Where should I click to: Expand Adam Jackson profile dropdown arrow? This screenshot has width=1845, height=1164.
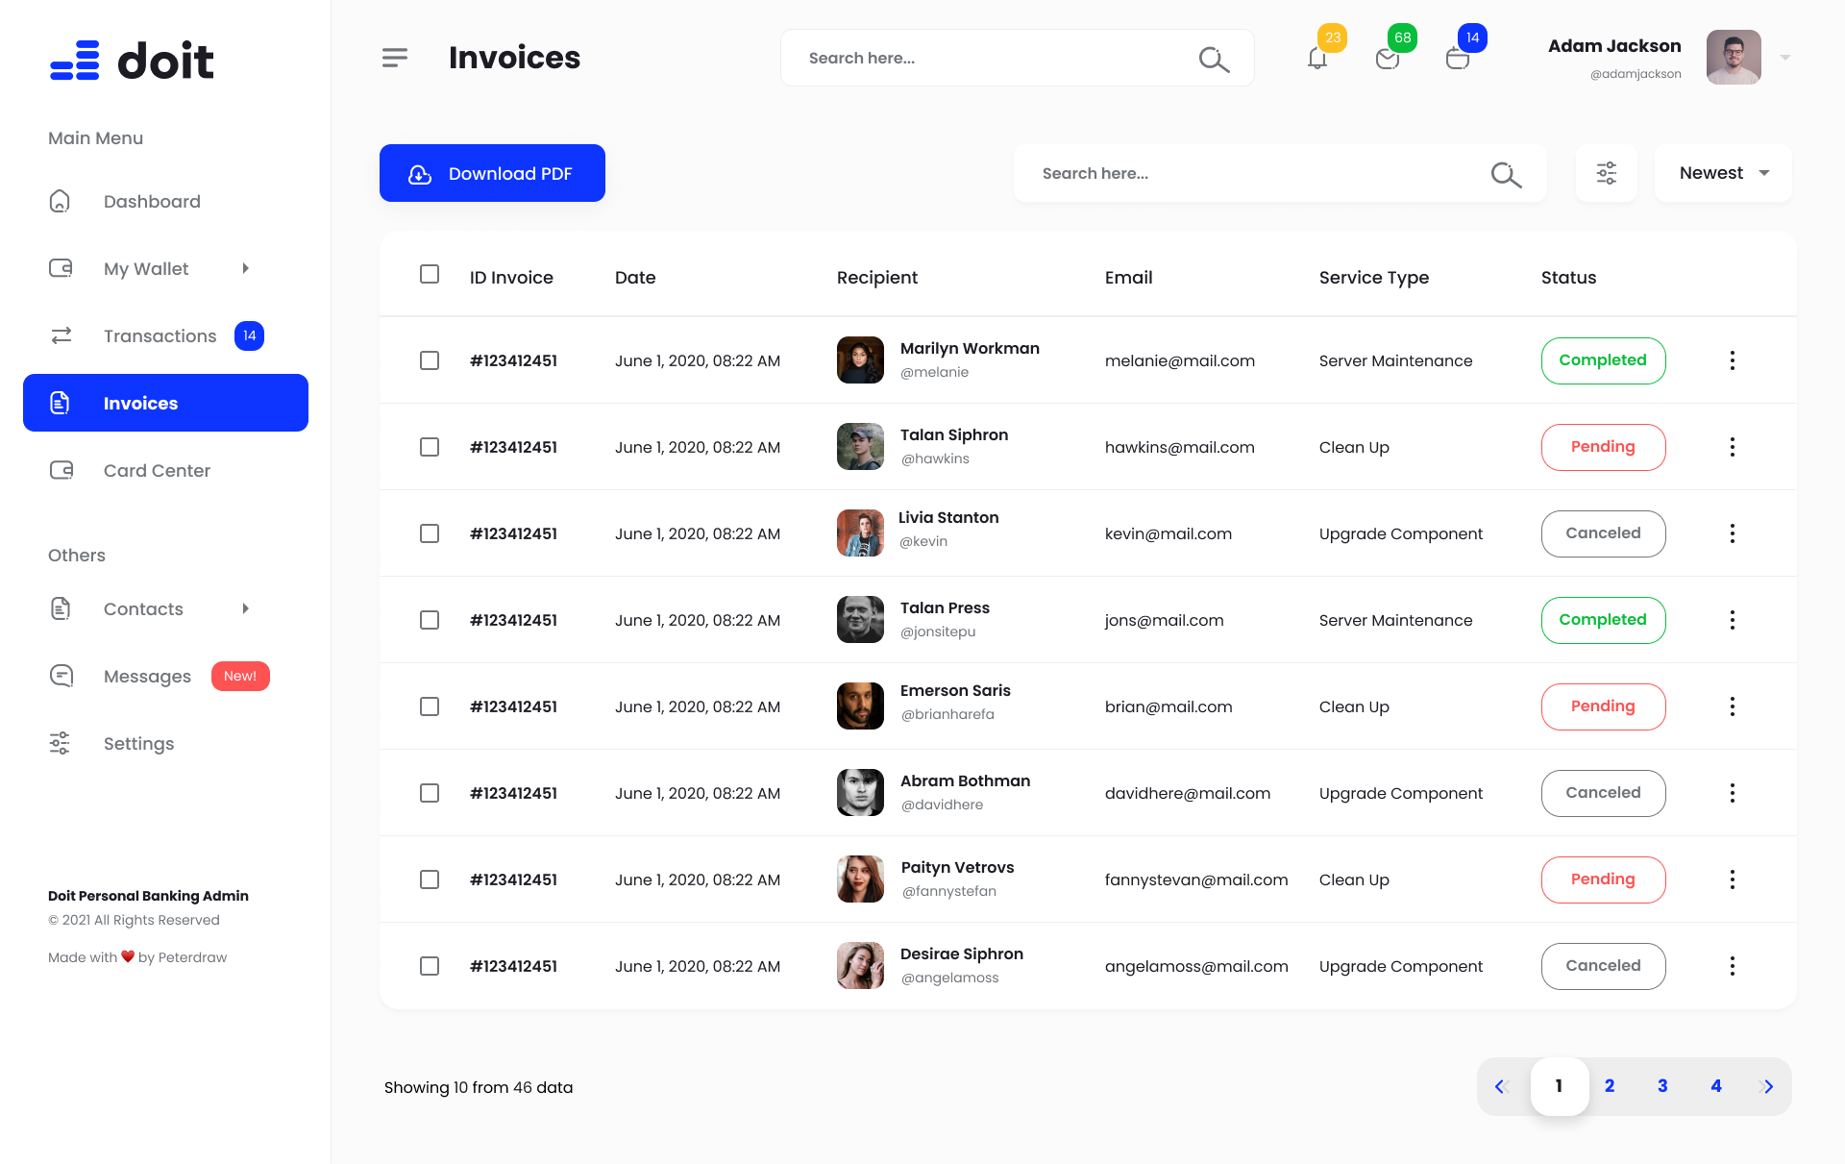tap(1784, 58)
